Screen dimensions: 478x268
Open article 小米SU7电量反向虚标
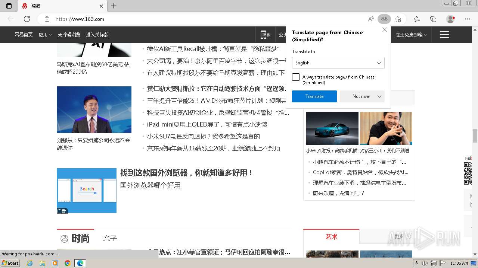203,136
